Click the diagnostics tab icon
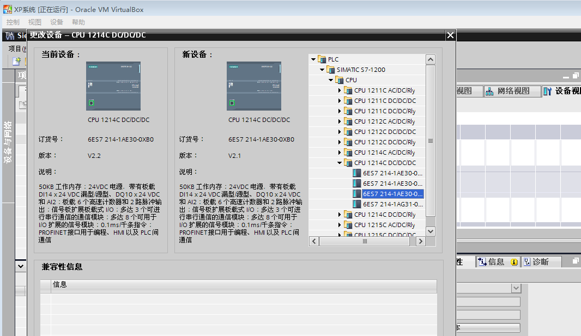Viewport: 581px width, 336px height. click(x=527, y=262)
